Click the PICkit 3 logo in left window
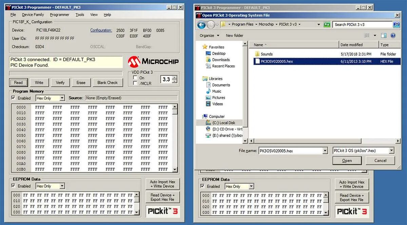Screen dimensions: 407x225 tap(163, 211)
